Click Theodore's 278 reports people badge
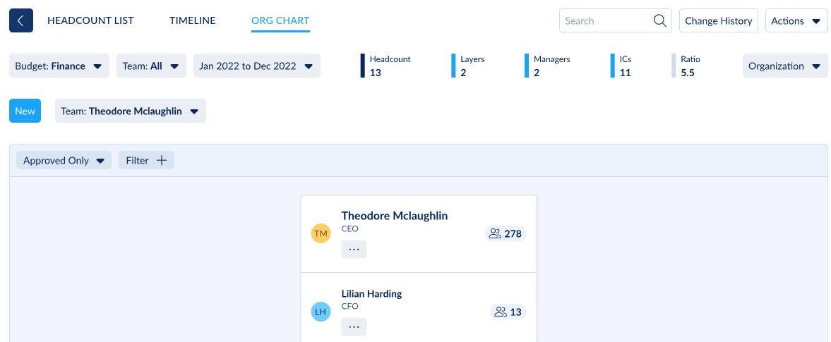 506,233
